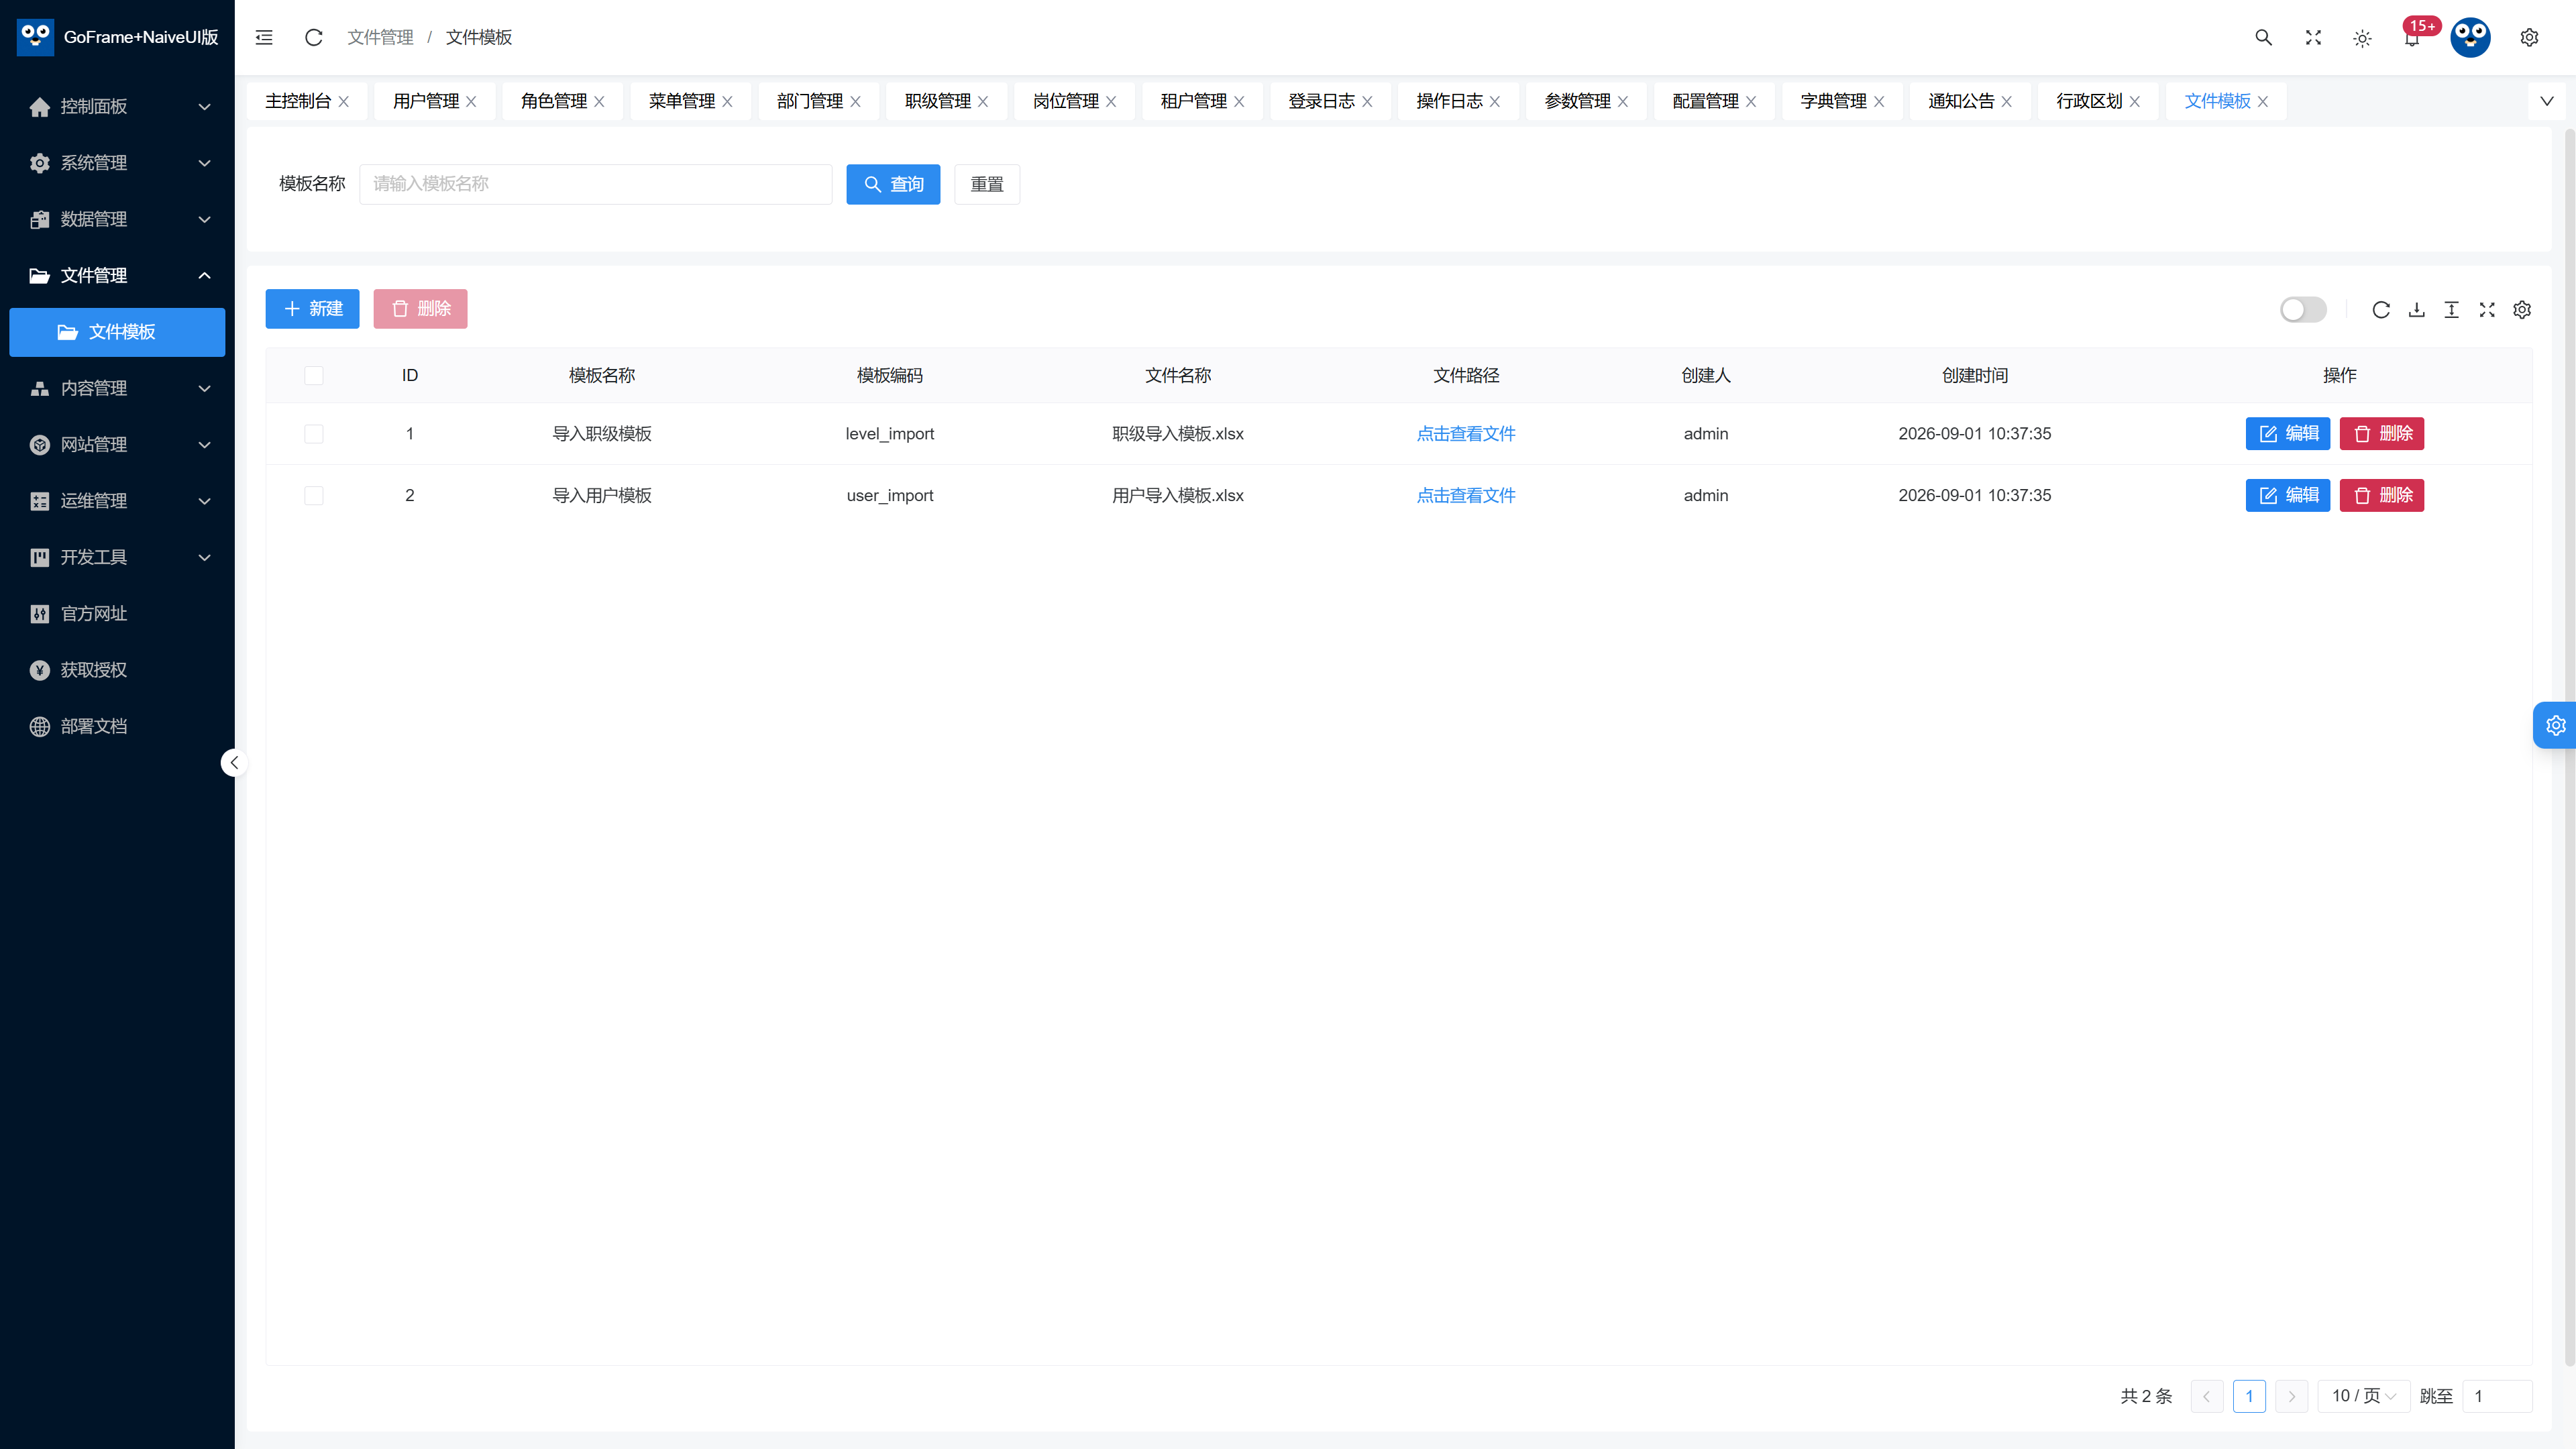Click the table export download icon

(x=2416, y=310)
